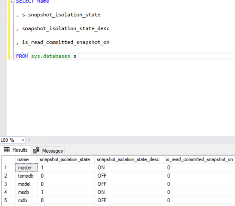Select the is_read_committed_snapshot_on column header
This screenshot has width=235, height=206.
click(x=199, y=160)
